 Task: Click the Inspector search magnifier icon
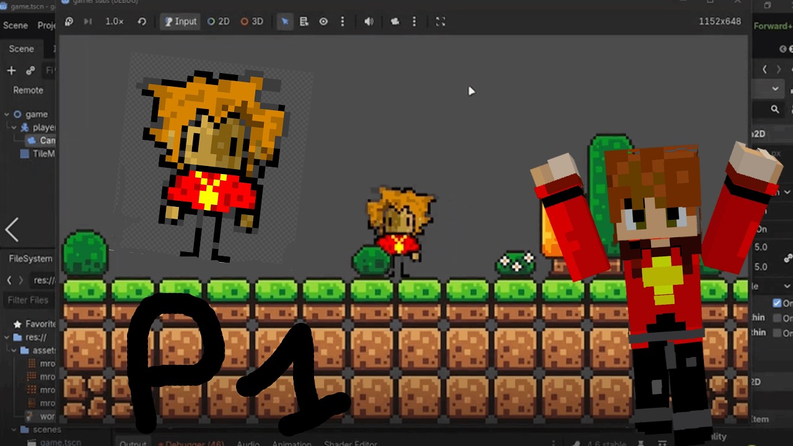tap(775, 110)
